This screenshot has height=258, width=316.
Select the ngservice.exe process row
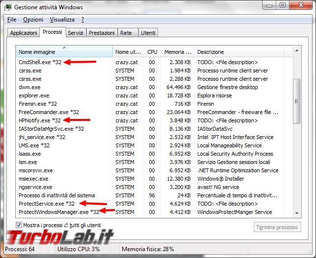pyautogui.click(x=154, y=187)
